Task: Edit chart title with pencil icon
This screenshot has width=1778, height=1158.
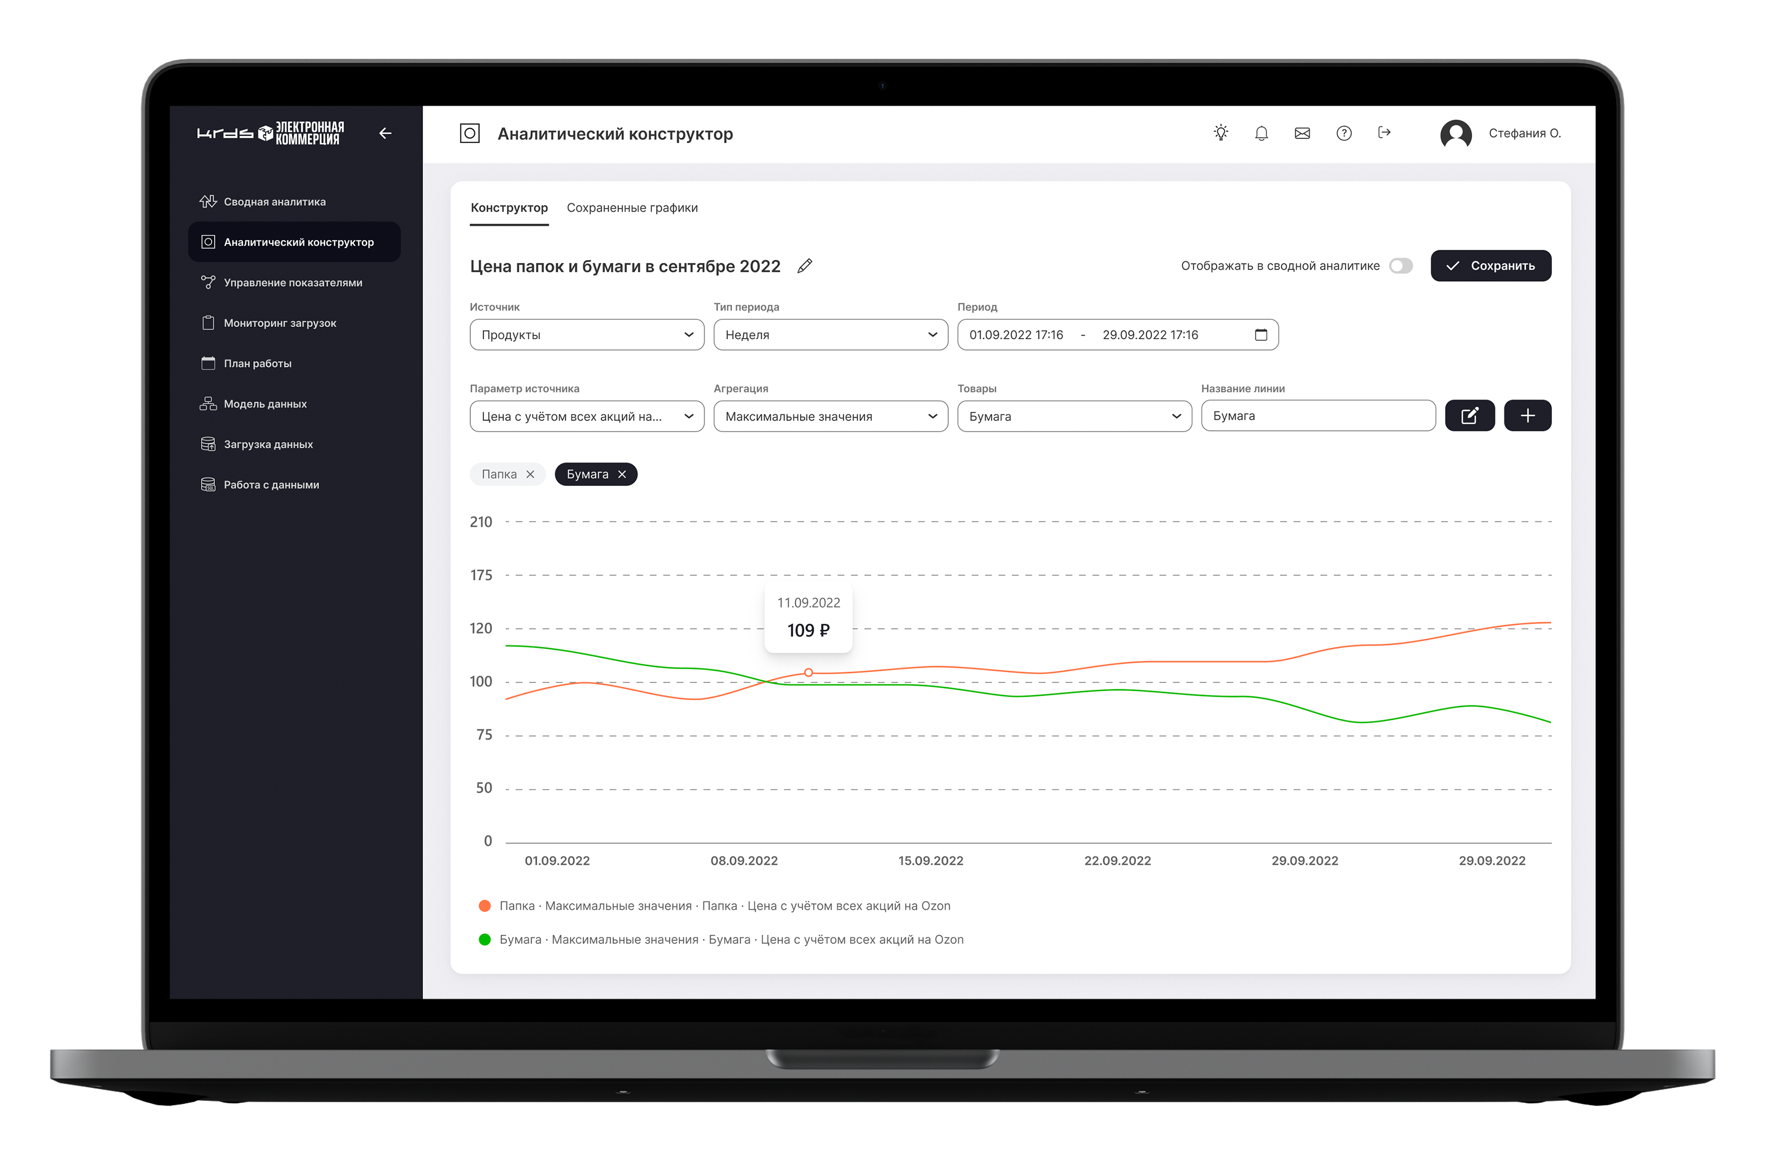Action: coord(805,266)
